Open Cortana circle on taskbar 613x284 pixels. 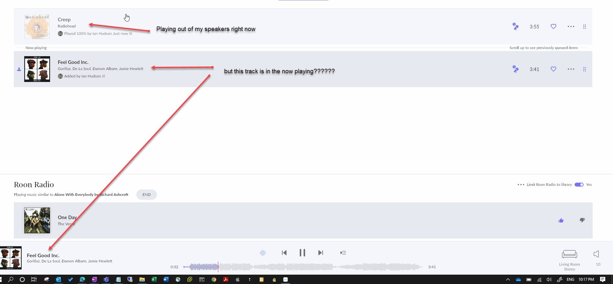pyautogui.click(x=22, y=279)
